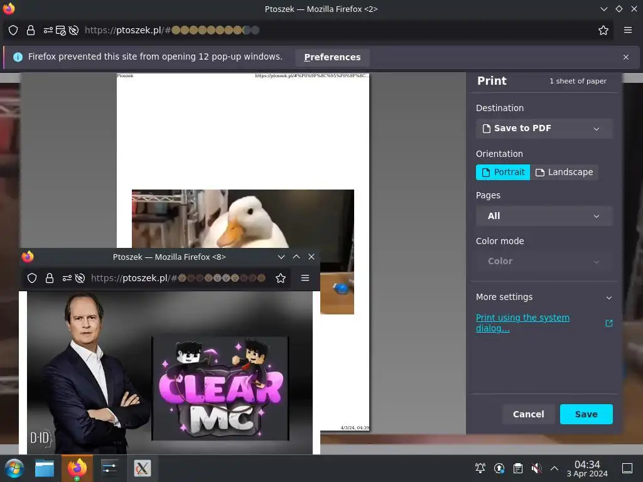Click the URL field in Firefox <8> window

(x=178, y=278)
